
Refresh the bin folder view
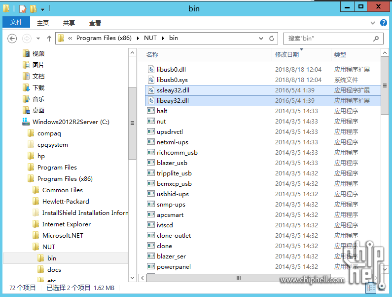coord(272,39)
